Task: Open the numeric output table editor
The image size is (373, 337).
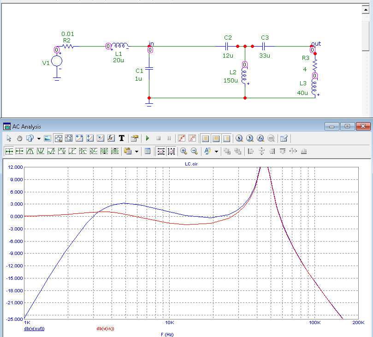Action: 284,138
